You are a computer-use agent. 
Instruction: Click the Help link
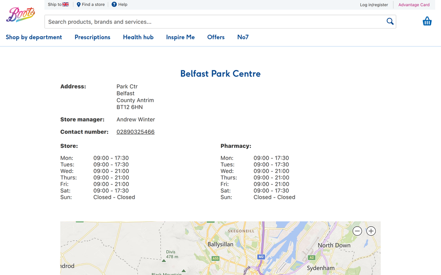click(120, 4)
